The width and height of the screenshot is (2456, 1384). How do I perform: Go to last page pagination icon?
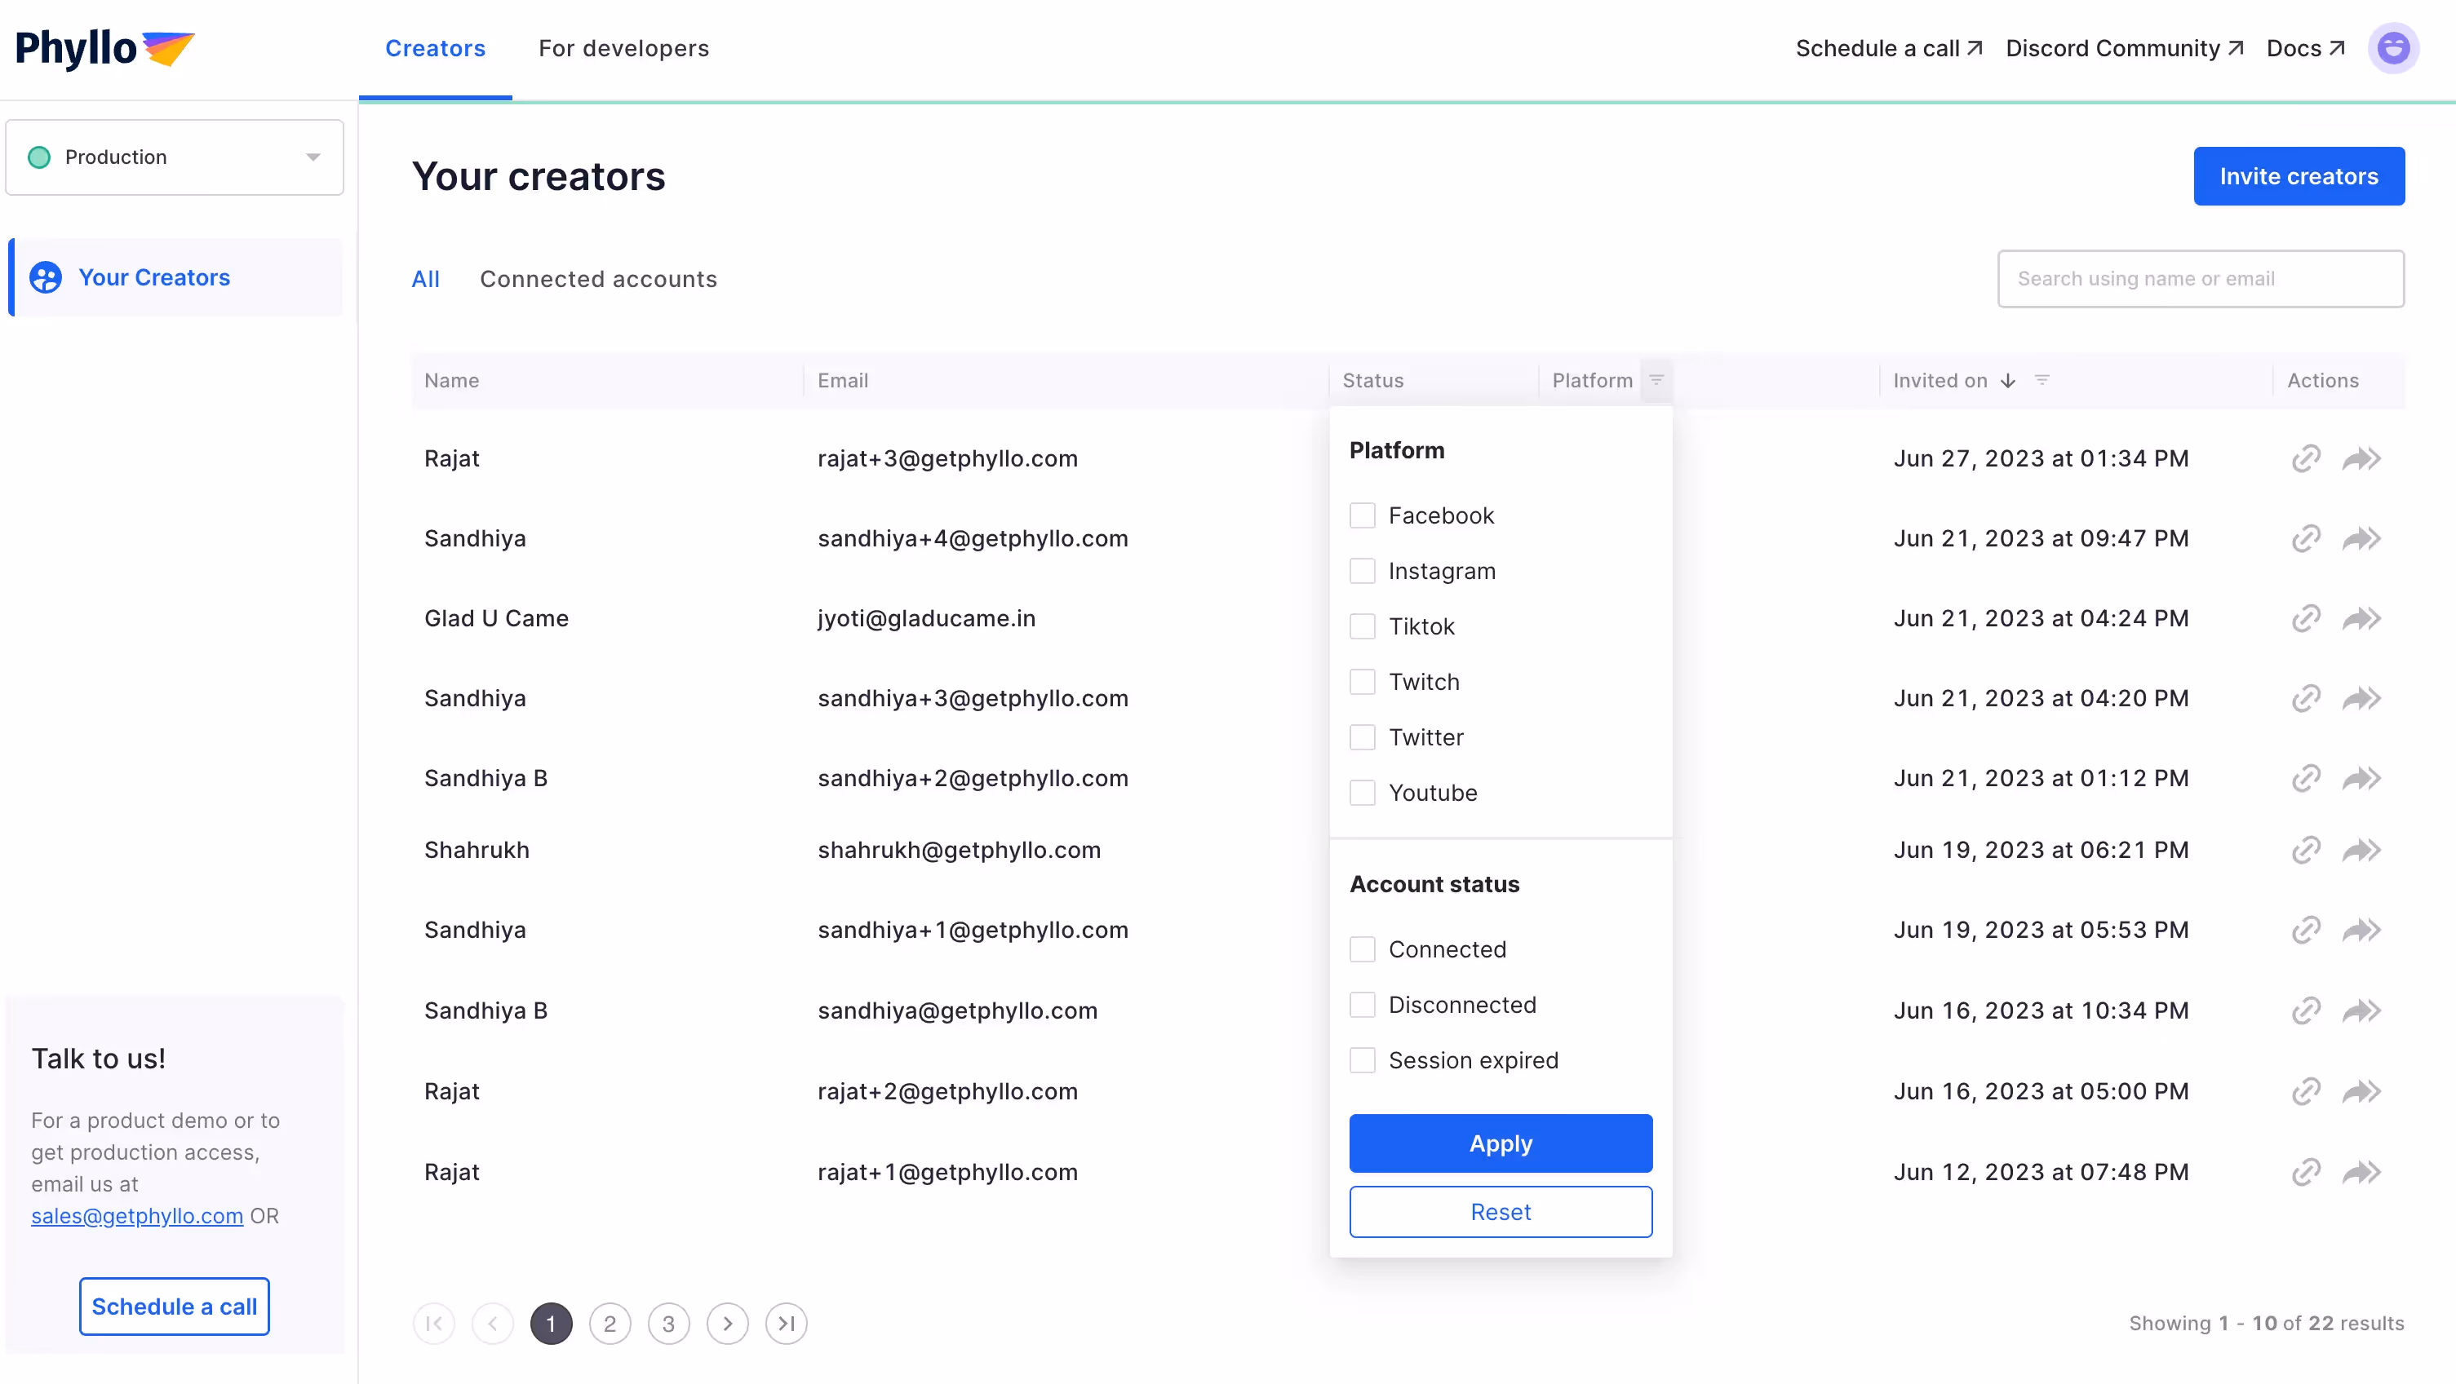(x=786, y=1323)
